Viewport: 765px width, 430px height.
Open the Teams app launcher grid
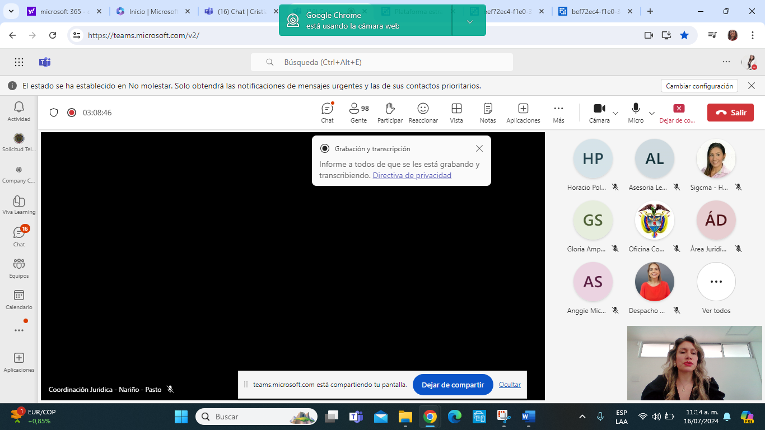point(19,62)
